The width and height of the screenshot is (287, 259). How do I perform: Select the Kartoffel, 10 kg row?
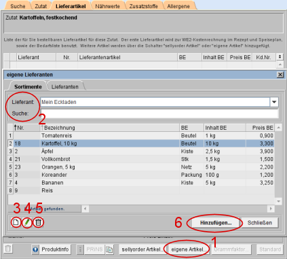[141, 143]
